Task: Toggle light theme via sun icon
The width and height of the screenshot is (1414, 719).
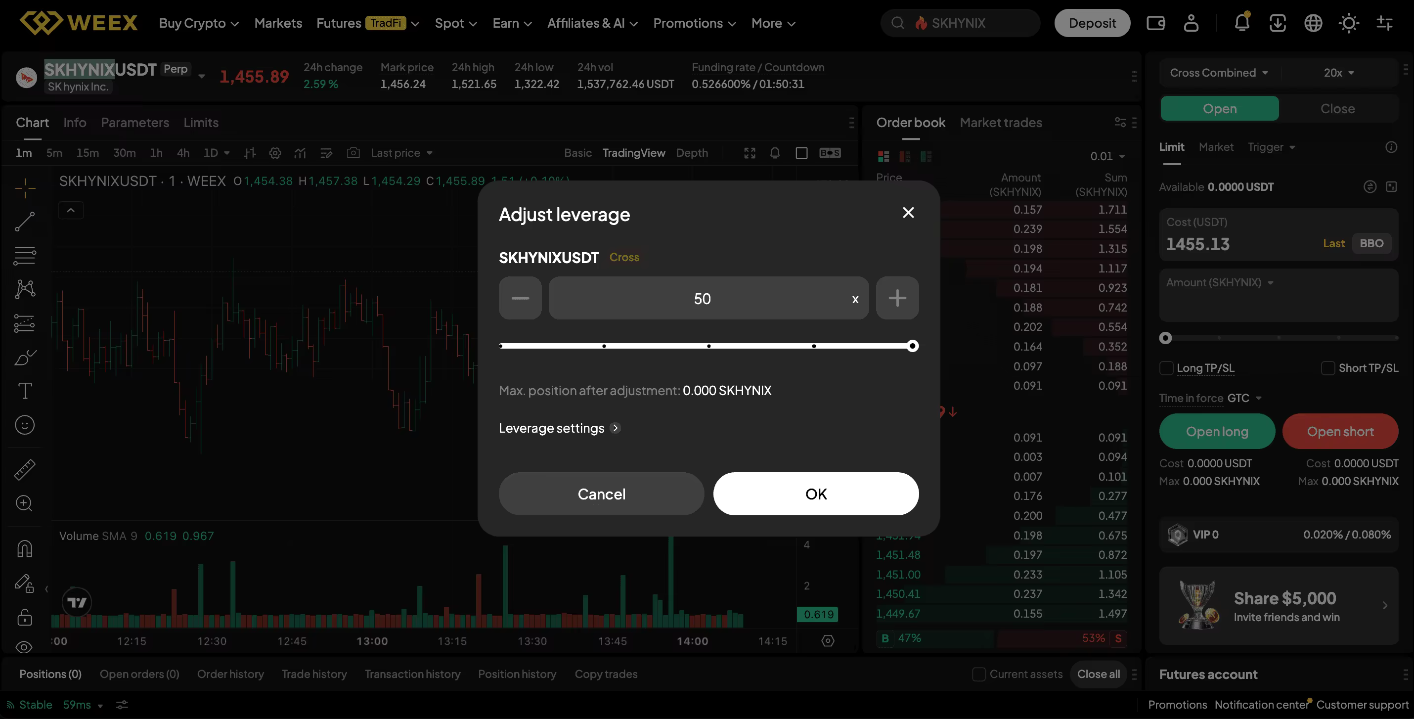Action: [1349, 23]
